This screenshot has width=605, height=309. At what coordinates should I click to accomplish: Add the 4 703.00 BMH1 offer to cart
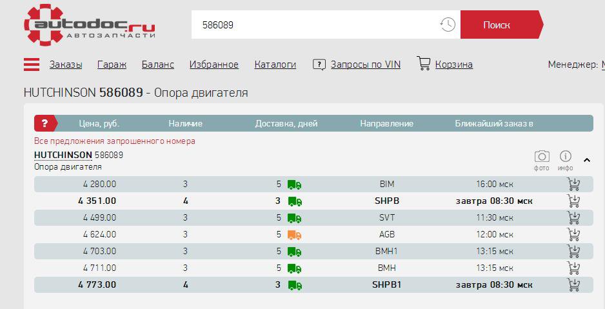(x=574, y=251)
